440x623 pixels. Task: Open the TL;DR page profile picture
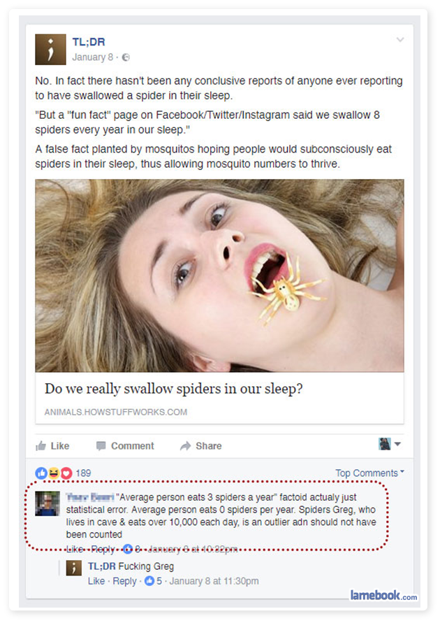click(50, 49)
